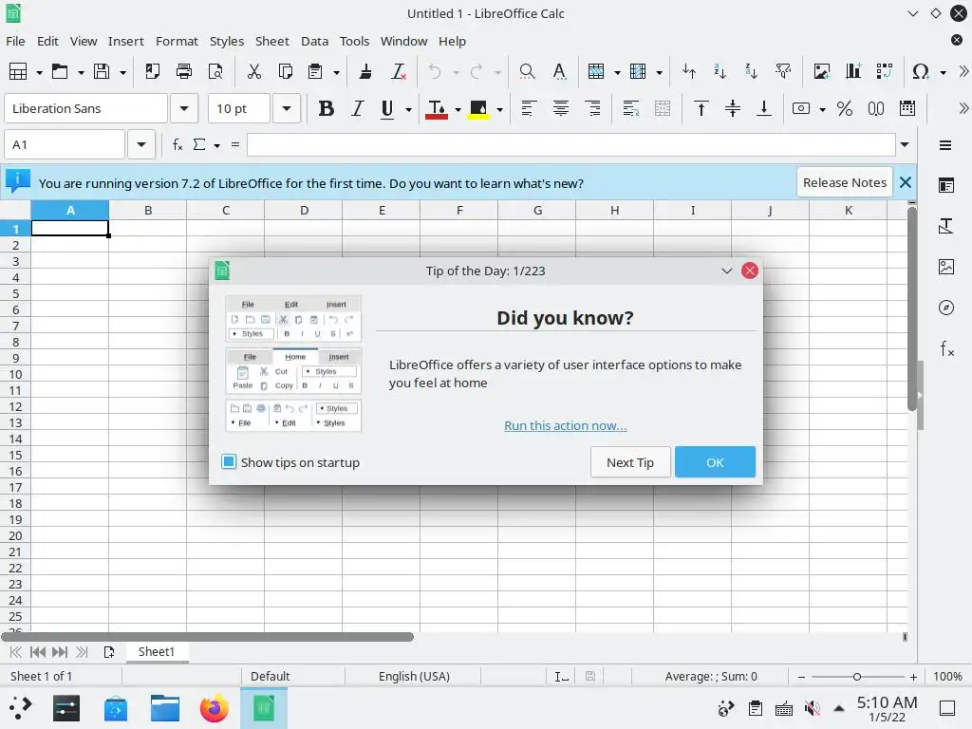This screenshot has height=729, width=972.
Task: Click the AutoFilter funnel icon
Action: pos(783,71)
